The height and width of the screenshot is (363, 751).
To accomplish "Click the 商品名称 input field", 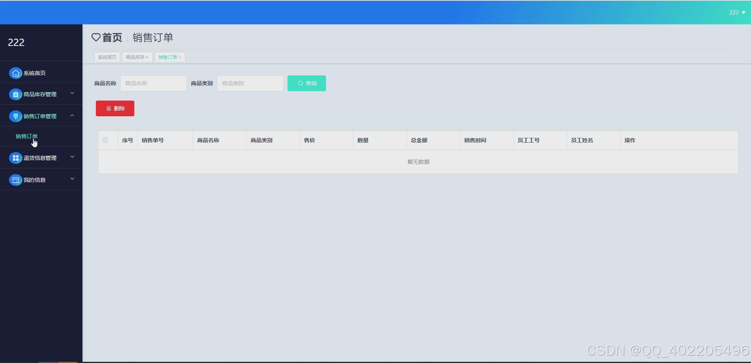I will 153,83.
